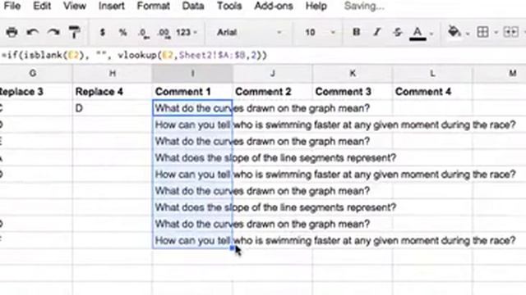Viewport: 526px width, 295px height.
Task: Click the 'Comment 1' header cell
Action: pos(192,92)
